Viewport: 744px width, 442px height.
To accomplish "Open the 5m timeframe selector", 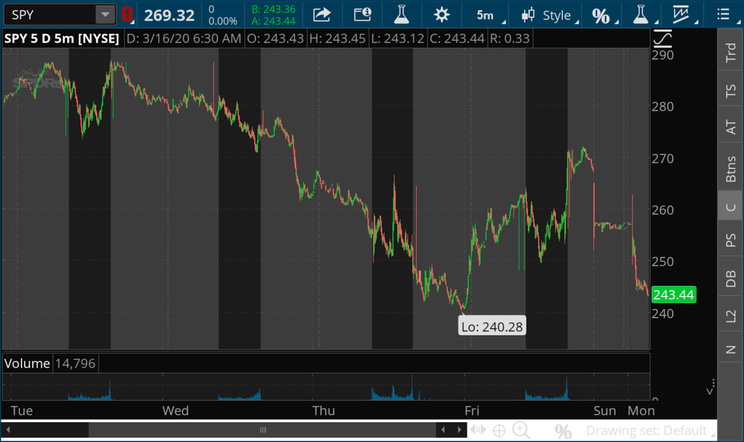I will [485, 15].
